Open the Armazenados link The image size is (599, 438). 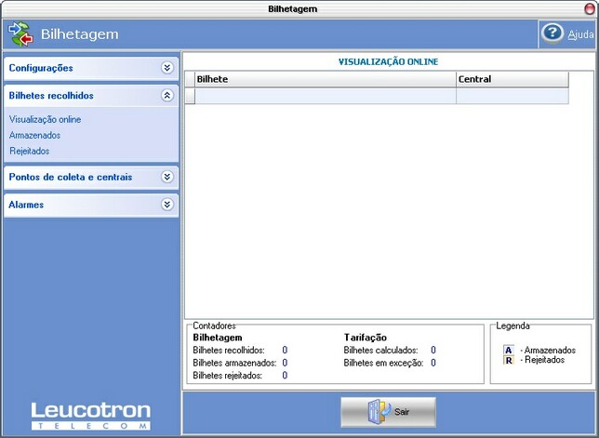(34, 135)
